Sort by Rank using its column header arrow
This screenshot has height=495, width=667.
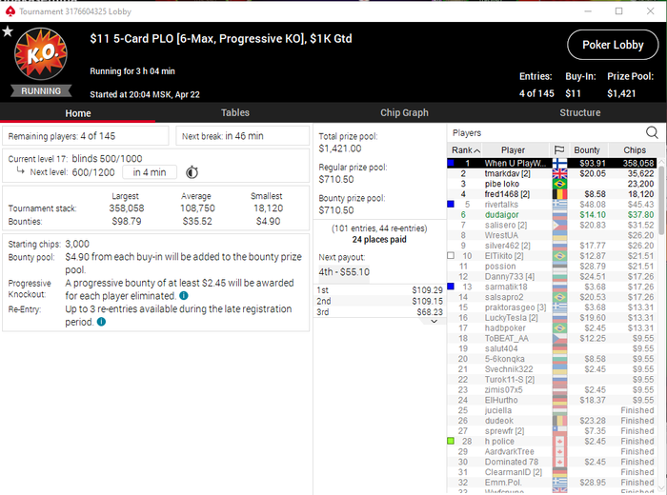476,150
